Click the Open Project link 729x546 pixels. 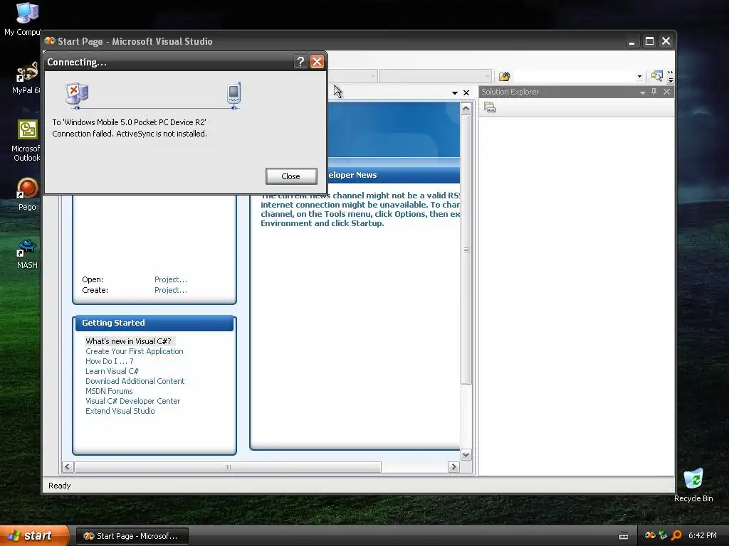point(171,279)
